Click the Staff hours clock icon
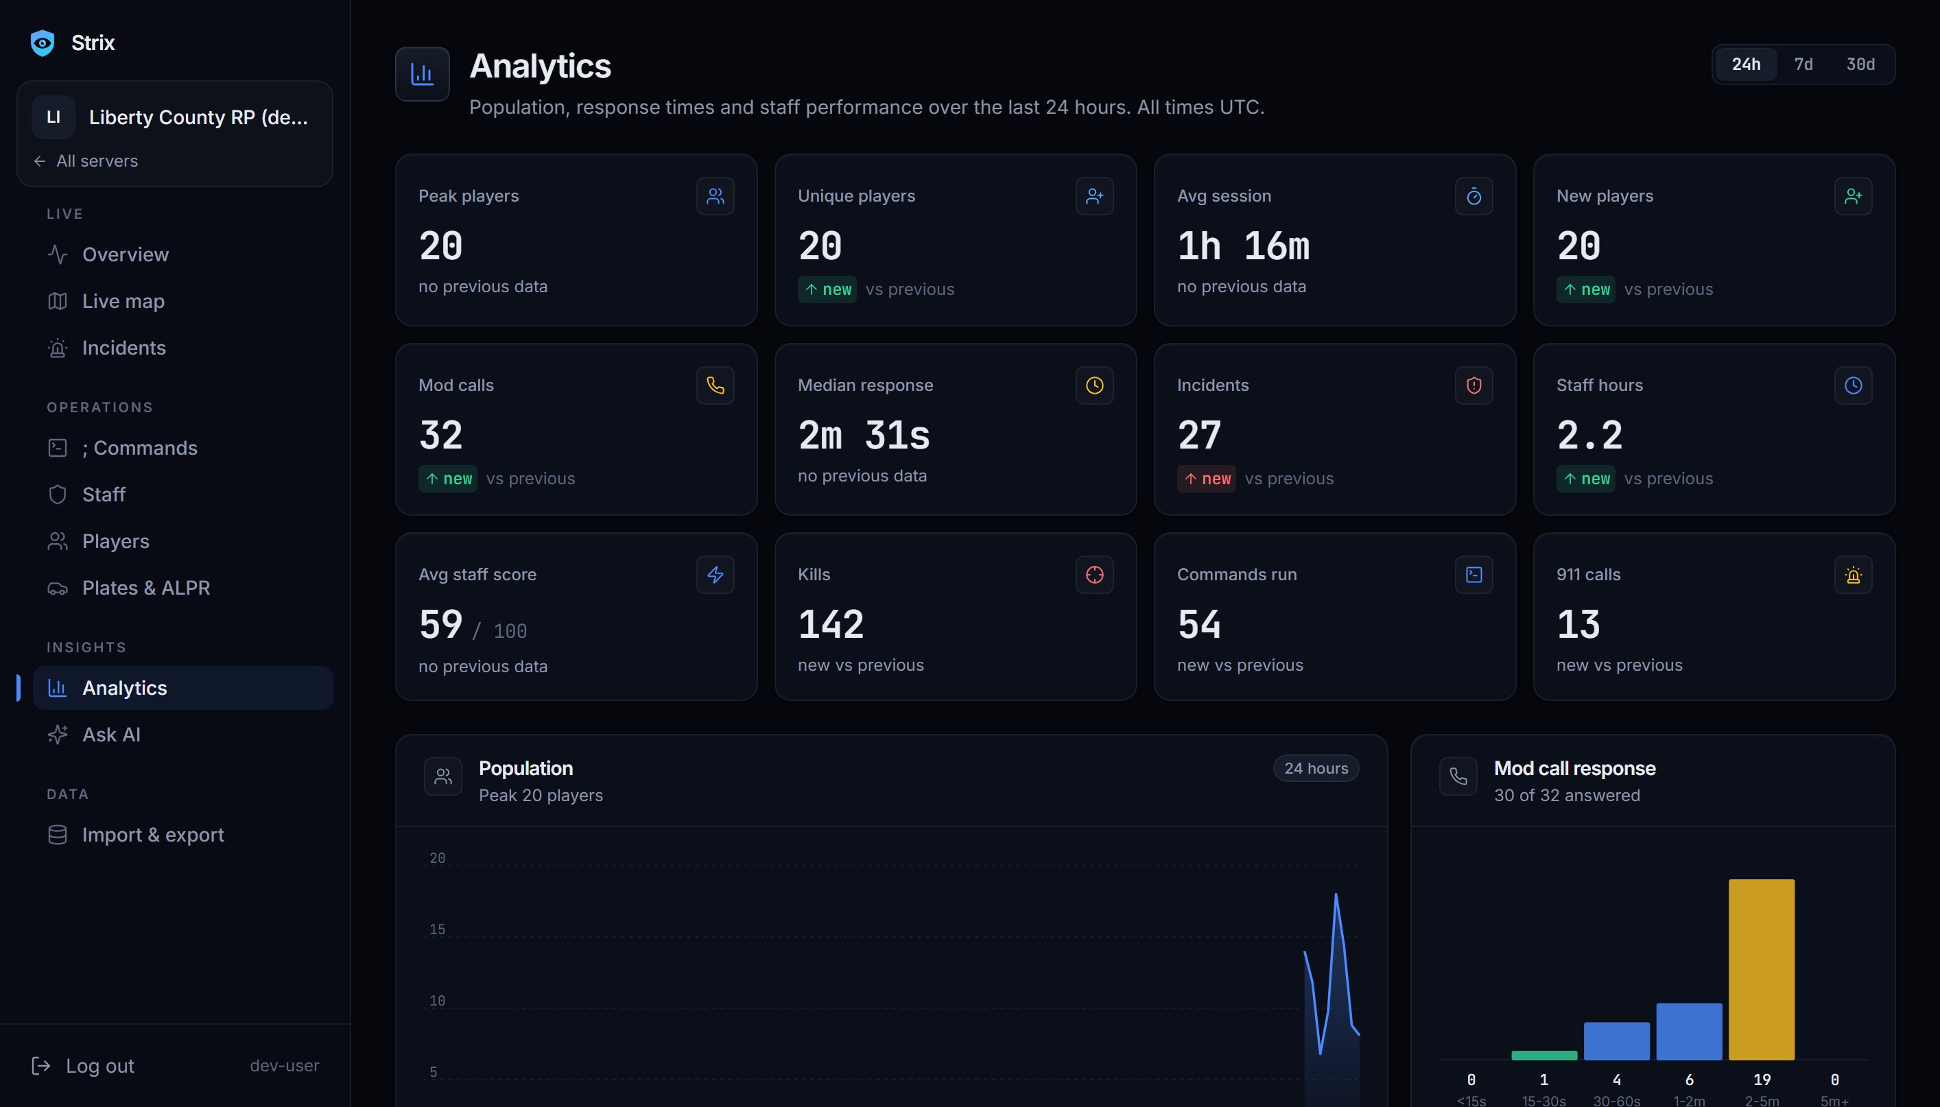 tap(1854, 385)
